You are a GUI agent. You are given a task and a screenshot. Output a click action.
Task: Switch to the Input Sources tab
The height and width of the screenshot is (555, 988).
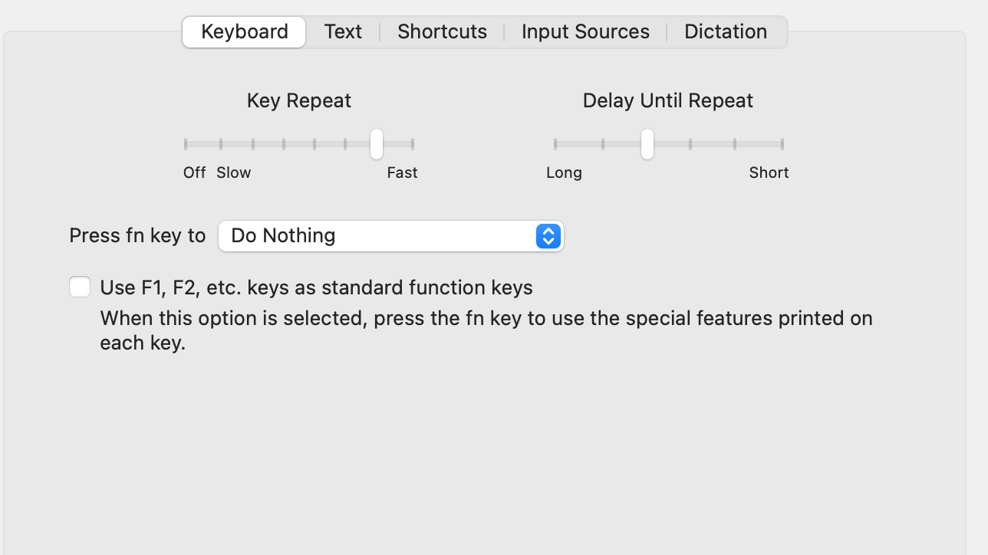coord(585,31)
